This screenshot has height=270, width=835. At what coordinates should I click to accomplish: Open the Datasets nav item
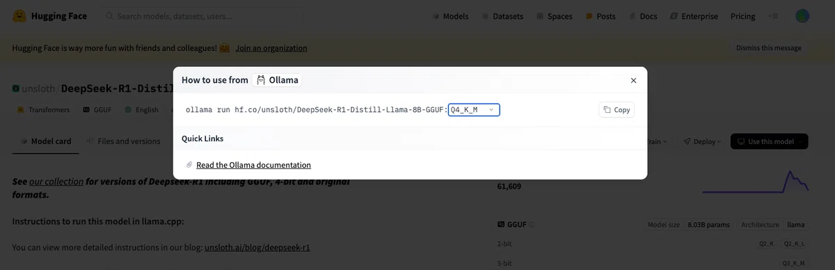(x=502, y=16)
